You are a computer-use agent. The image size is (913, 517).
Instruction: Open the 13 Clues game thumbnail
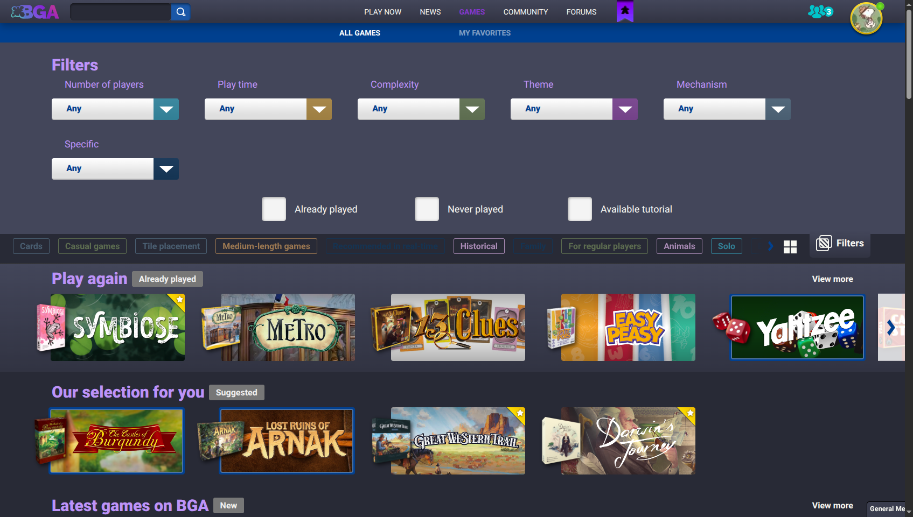click(x=458, y=327)
